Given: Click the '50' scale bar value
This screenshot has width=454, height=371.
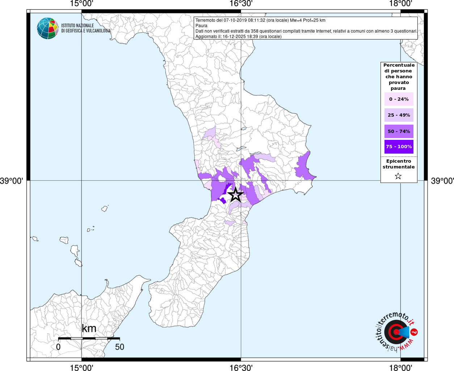Looking at the screenshot, I should [119, 347].
